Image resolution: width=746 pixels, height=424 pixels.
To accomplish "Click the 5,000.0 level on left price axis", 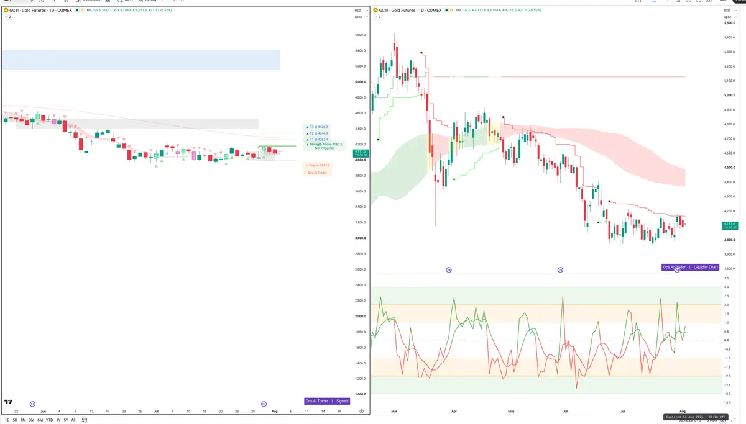I will pyautogui.click(x=360, y=82).
